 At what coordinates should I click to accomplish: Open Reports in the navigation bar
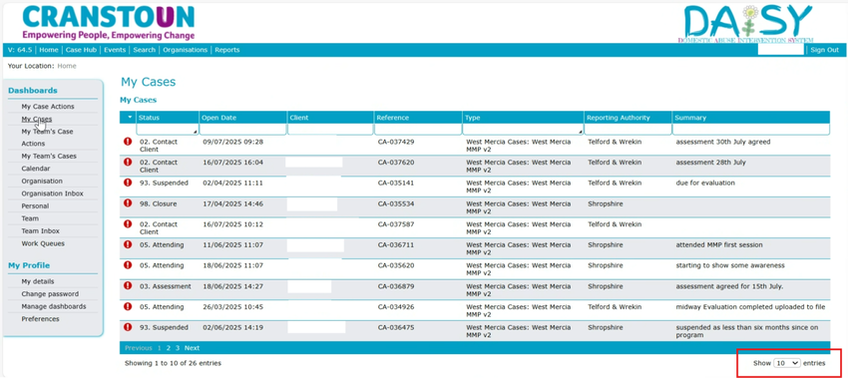[227, 50]
